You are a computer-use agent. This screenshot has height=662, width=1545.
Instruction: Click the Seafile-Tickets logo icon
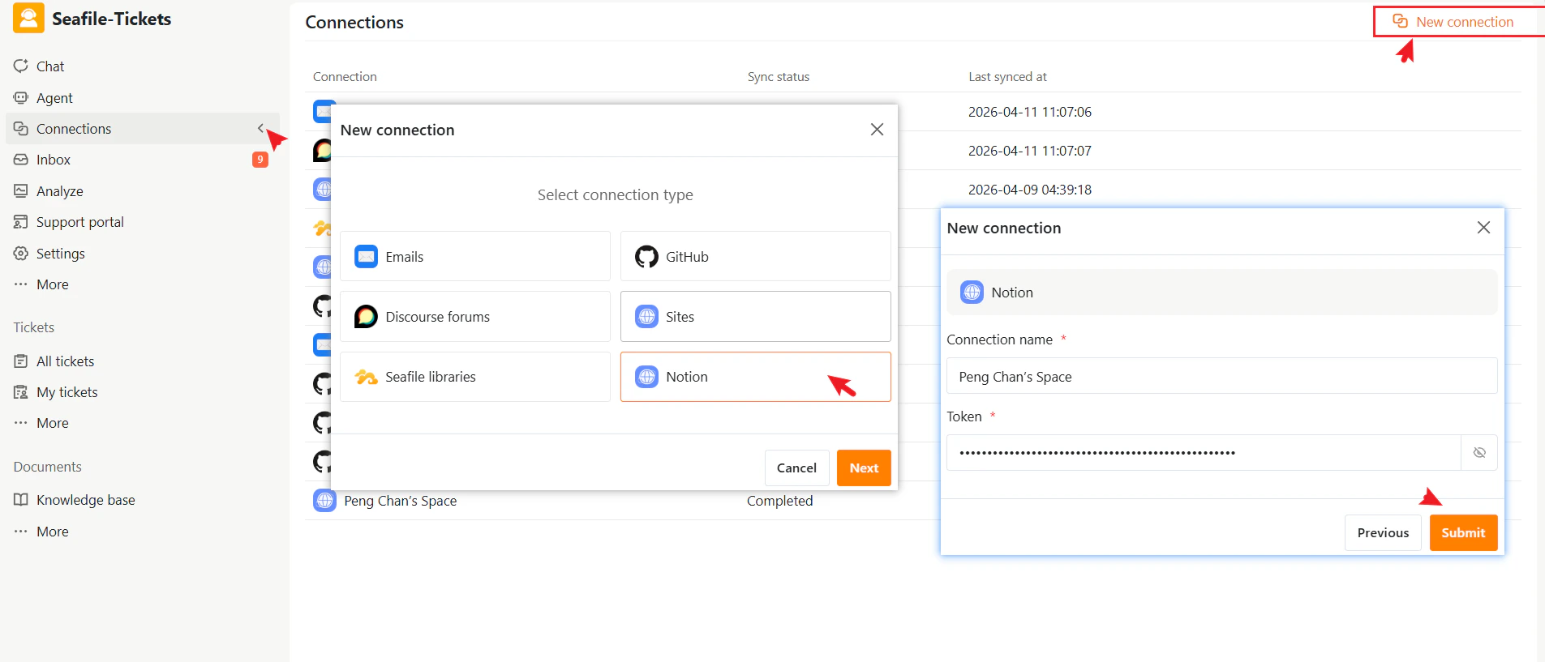[x=28, y=18]
